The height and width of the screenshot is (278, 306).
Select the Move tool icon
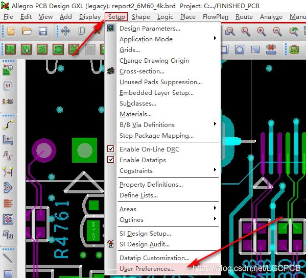click(66, 31)
